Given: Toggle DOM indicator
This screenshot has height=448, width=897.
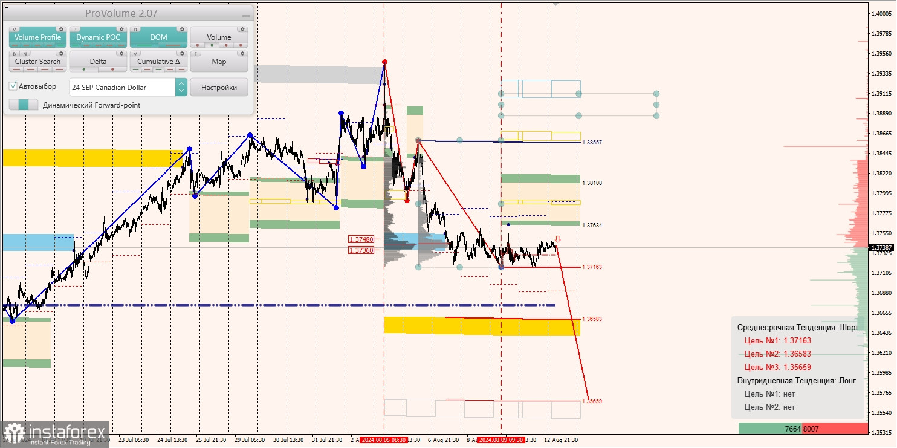Looking at the screenshot, I should 158,37.
